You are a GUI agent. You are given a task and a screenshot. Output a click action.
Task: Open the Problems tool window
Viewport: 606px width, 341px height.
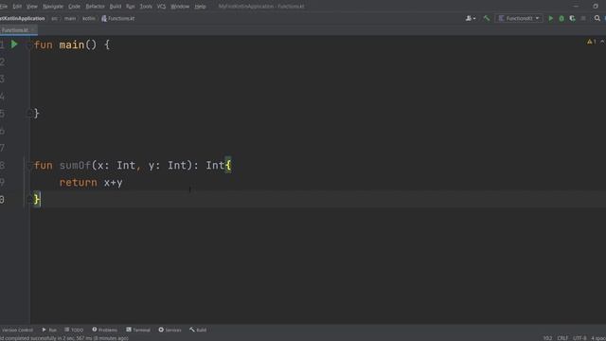point(105,330)
